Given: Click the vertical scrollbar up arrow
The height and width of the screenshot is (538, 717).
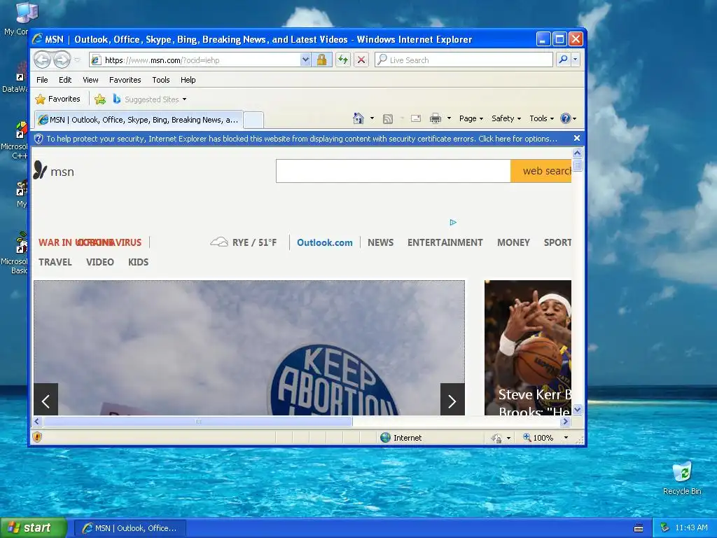Looking at the screenshot, I should 577,153.
